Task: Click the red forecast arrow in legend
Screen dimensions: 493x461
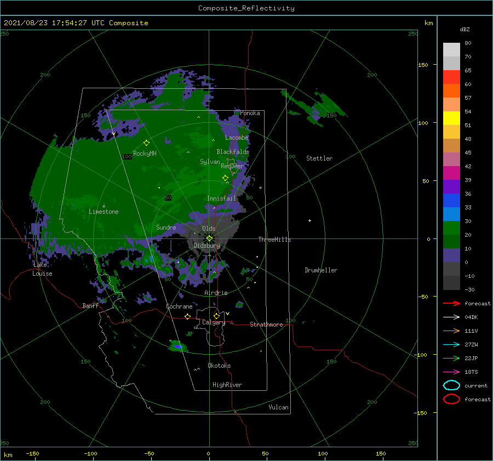Action: pos(451,303)
